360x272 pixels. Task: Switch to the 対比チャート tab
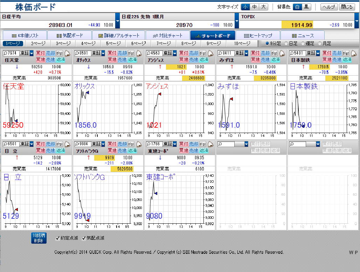pos(168,36)
